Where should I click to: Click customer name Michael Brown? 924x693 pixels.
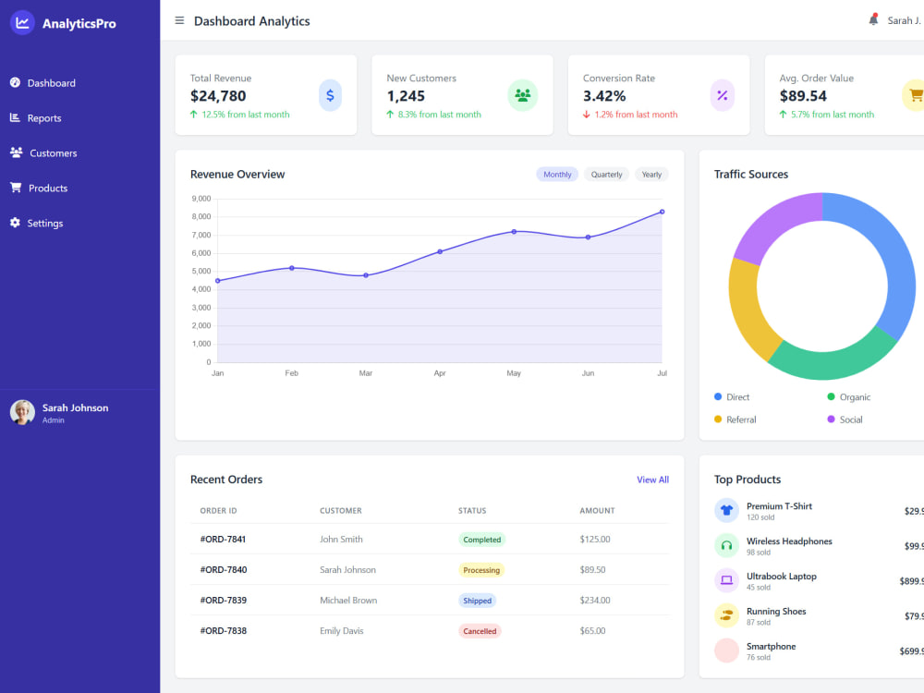coord(348,601)
